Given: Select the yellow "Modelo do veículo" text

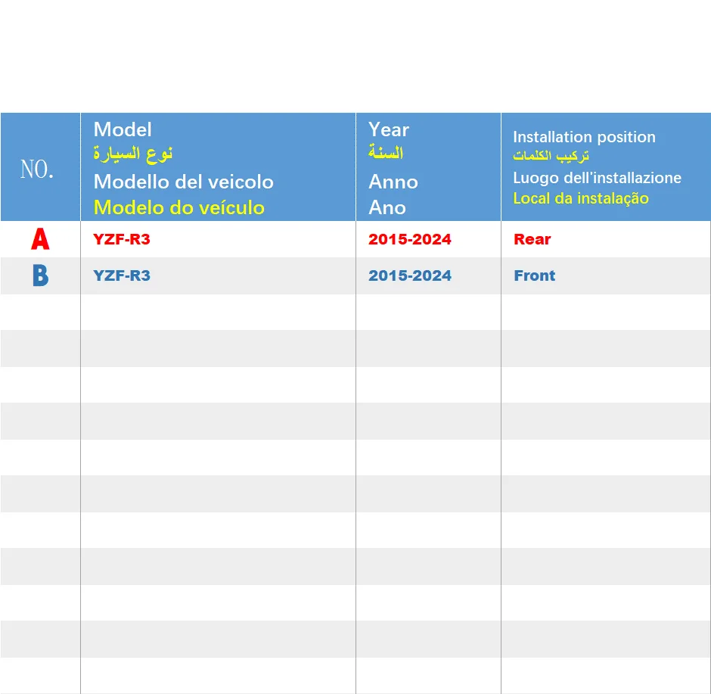Looking at the screenshot, I should pyautogui.click(x=179, y=208).
